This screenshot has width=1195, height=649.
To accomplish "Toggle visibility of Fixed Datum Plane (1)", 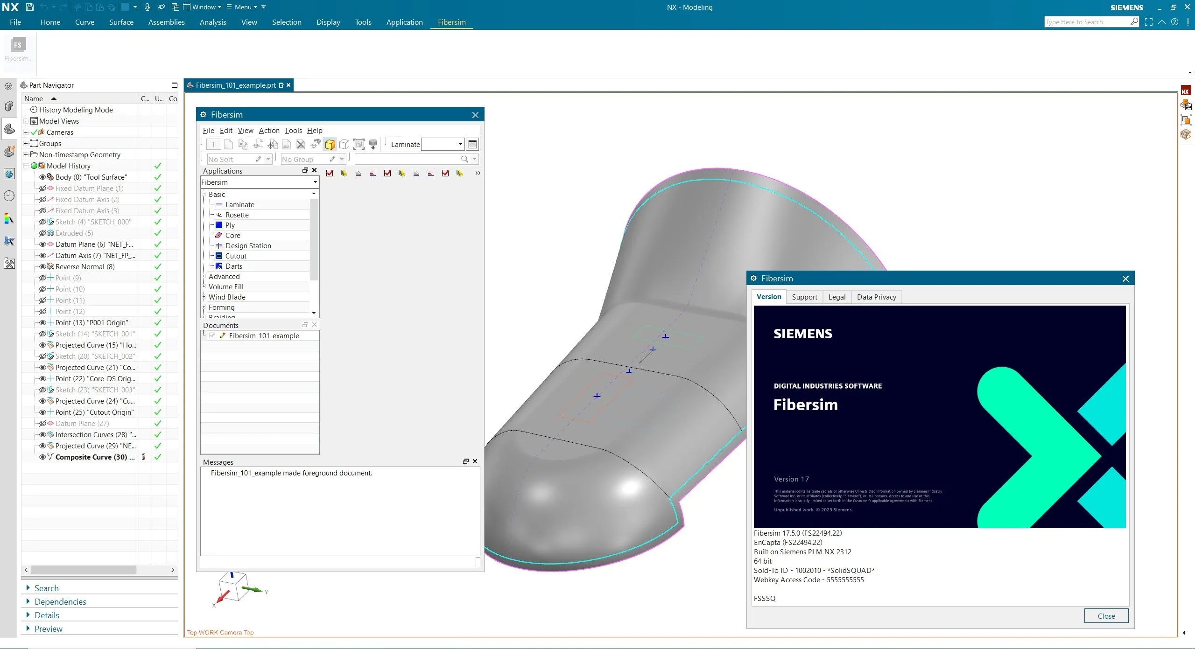I will (42, 188).
